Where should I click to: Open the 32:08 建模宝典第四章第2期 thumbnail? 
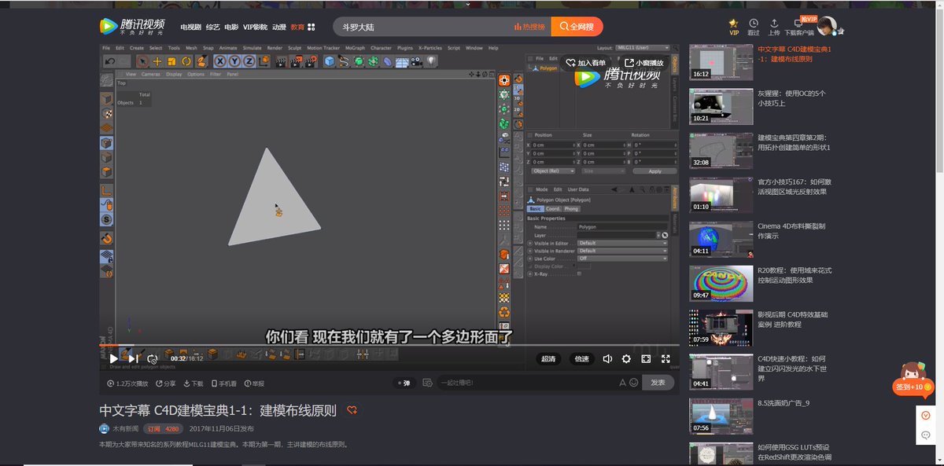[x=721, y=150]
